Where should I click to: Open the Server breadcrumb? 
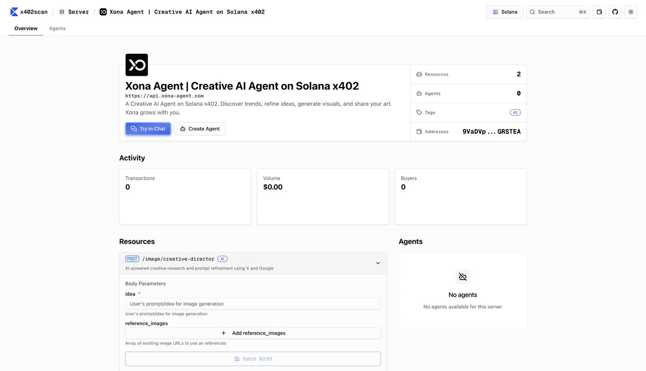(x=74, y=12)
